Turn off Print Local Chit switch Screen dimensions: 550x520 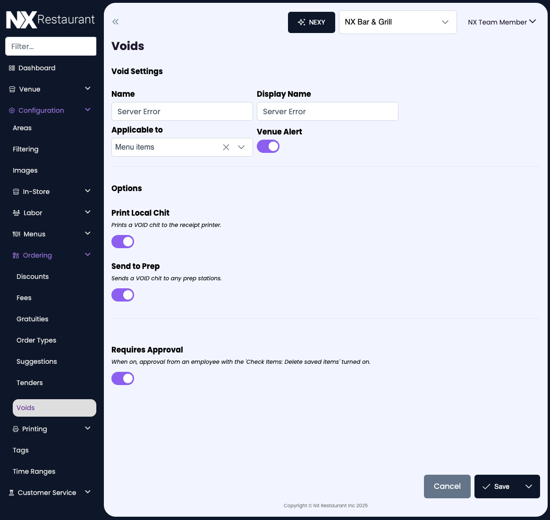click(x=123, y=242)
